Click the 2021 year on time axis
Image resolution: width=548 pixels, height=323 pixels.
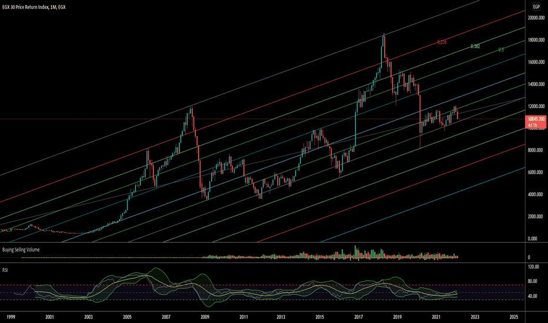[436, 317]
